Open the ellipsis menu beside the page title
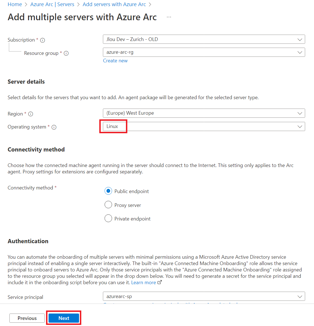Viewport: 314px width, 326px height. [x=169, y=17]
